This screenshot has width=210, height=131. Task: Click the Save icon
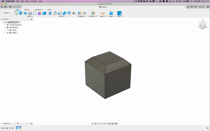coord(10,7)
